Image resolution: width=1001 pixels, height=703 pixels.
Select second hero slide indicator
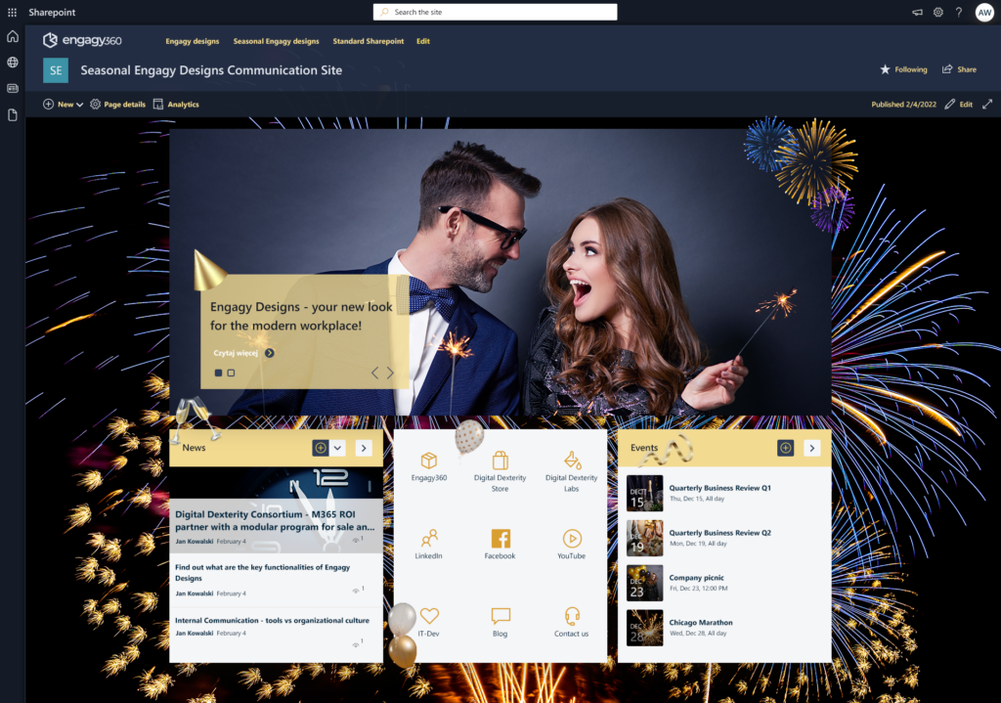point(231,373)
